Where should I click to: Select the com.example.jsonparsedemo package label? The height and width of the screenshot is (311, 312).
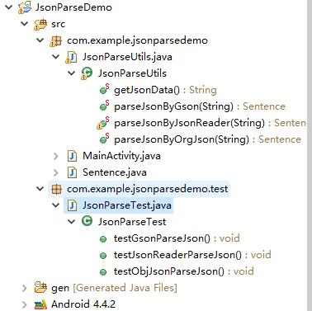[137, 40]
